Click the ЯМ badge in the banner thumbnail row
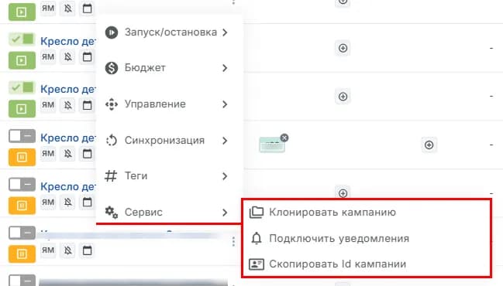 click(48, 153)
